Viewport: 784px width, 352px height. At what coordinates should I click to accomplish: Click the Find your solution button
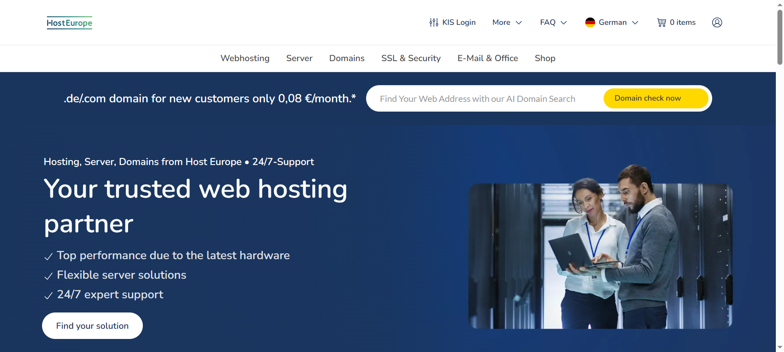(92, 326)
